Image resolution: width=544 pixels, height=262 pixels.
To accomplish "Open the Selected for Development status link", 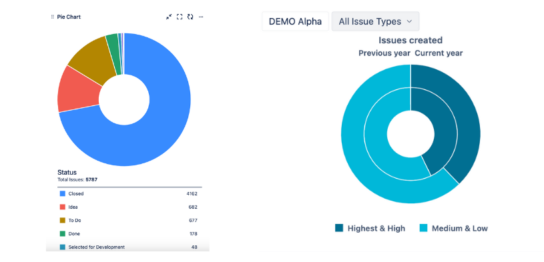I will [96, 247].
